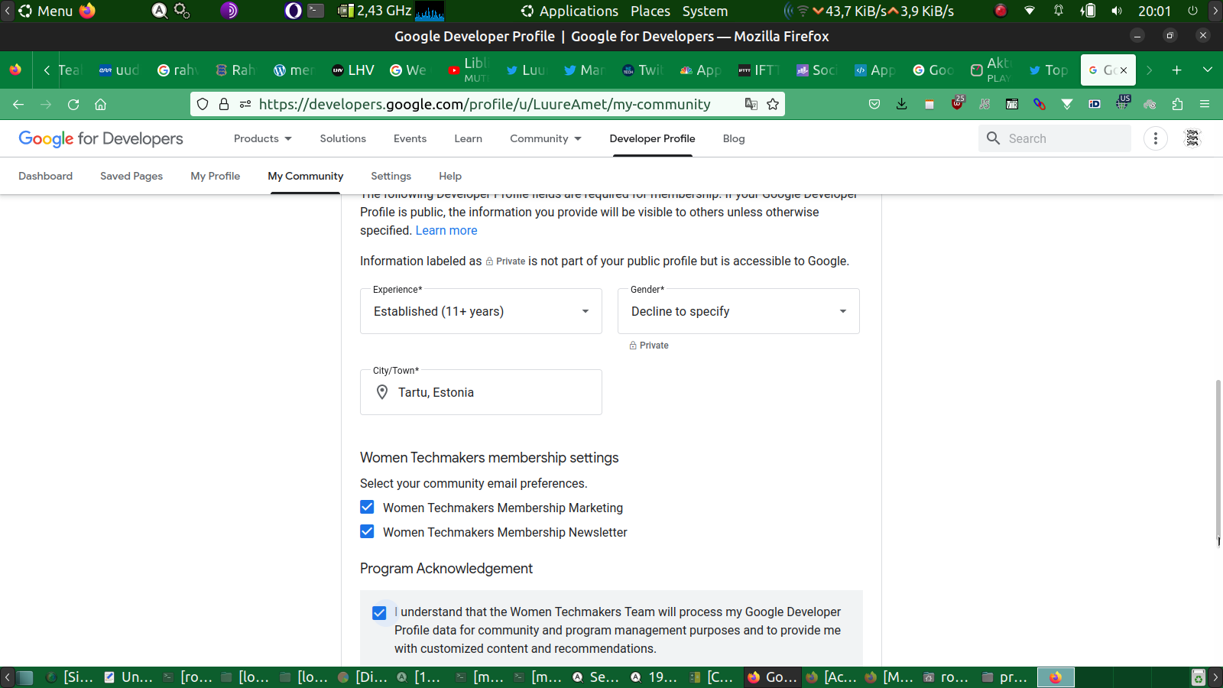This screenshot has width=1223, height=688.
Task: Switch to the LHV browser tab
Action: 352,70
